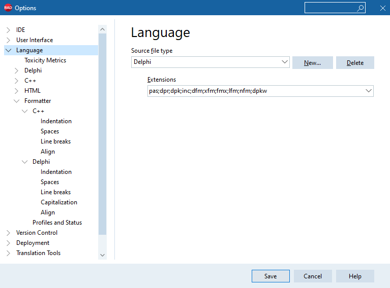Expand the Delphi node under Language

[x=16, y=70]
